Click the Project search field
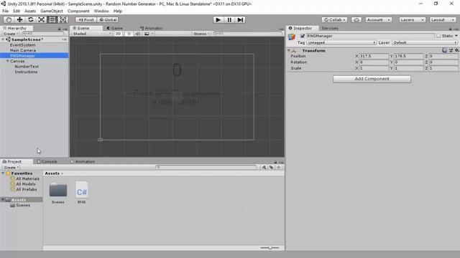Screen dimensions: 460x258 coord(206,167)
